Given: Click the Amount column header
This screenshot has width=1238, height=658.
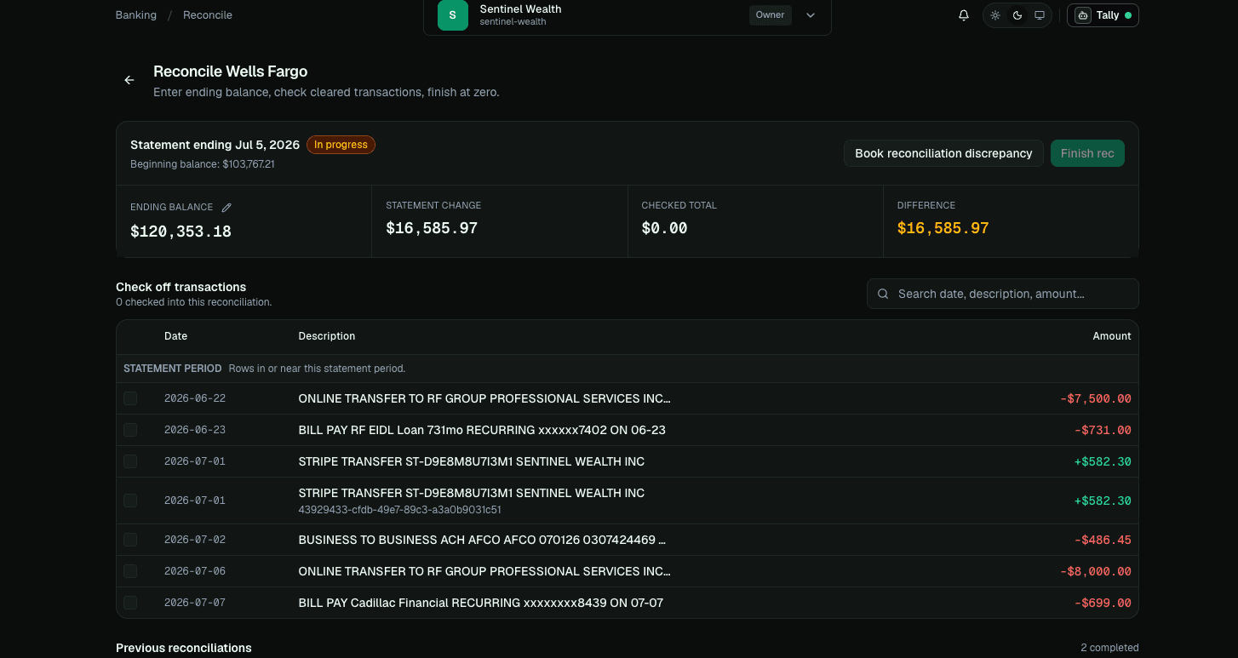Looking at the screenshot, I should [1112, 336].
